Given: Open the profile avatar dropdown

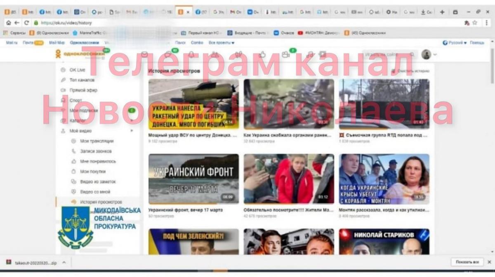Looking at the screenshot, I should [x=425, y=53].
